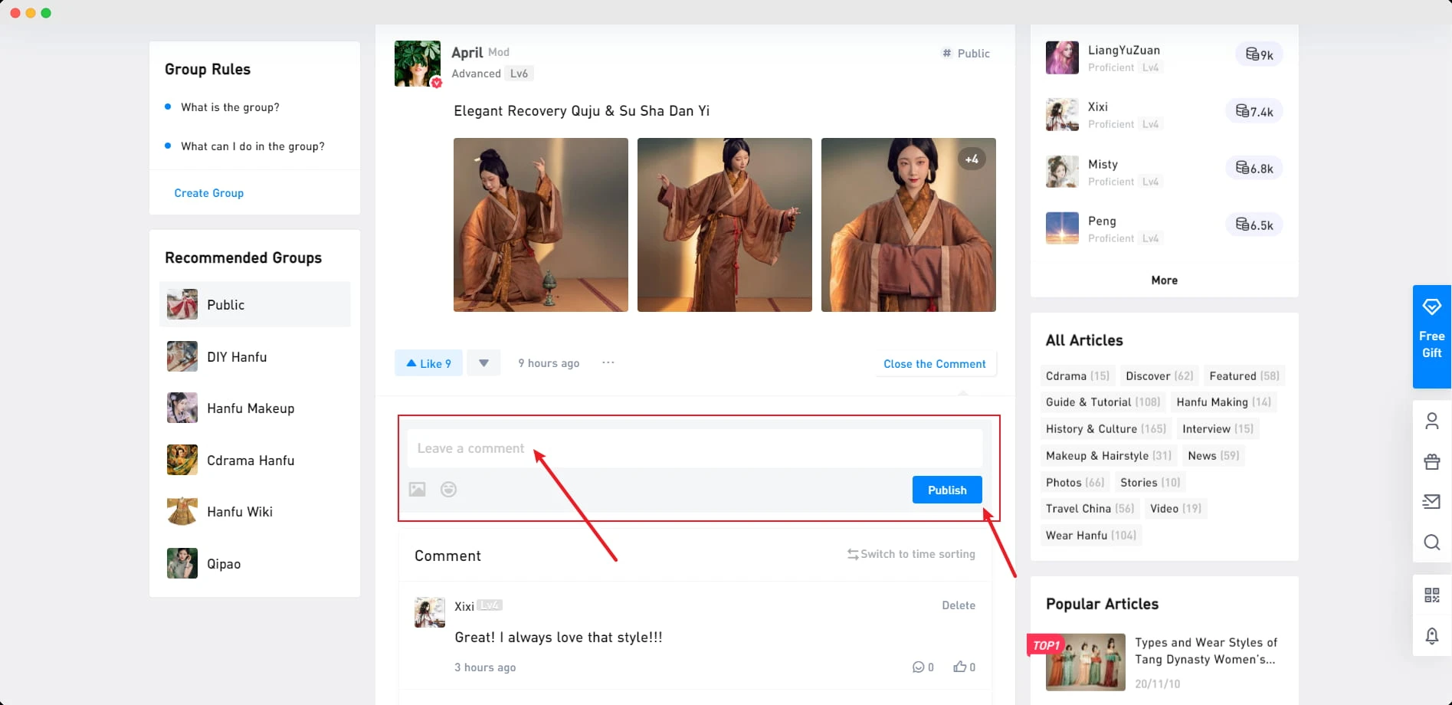Viewport: 1452px width, 705px height.
Task: Switch to time sorting for comments
Action: pyautogui.click(x=910, y=554)
